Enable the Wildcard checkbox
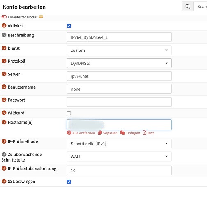This screenshot has height=205, width=207. 69,113
